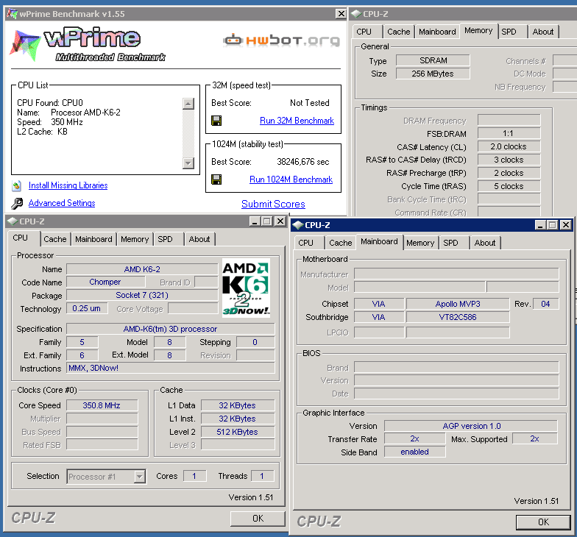Close the CPU-Z Mainboard window
This screenshot has height=537, width=577.
565,225
